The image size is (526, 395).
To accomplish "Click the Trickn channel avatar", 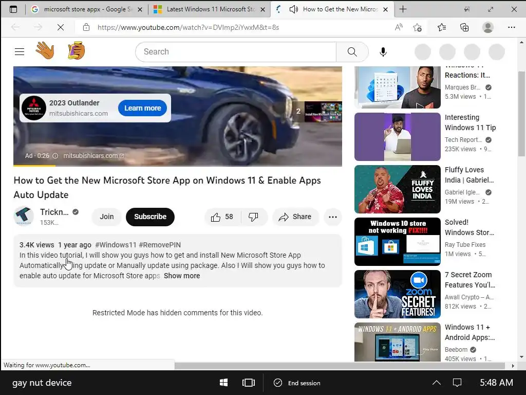I will [24, 216].
